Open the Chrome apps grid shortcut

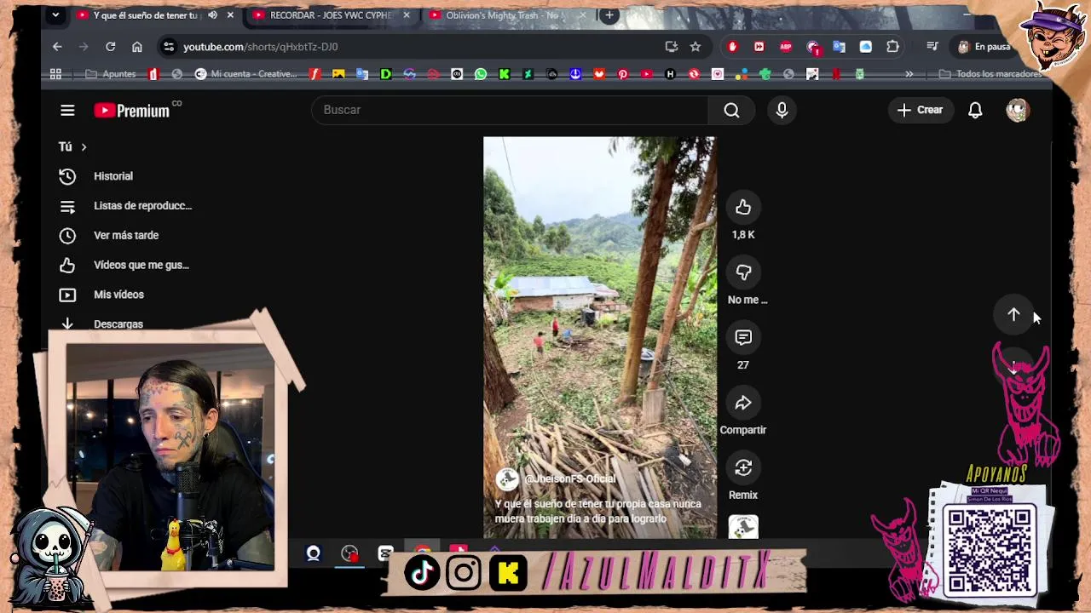(55, 74)
